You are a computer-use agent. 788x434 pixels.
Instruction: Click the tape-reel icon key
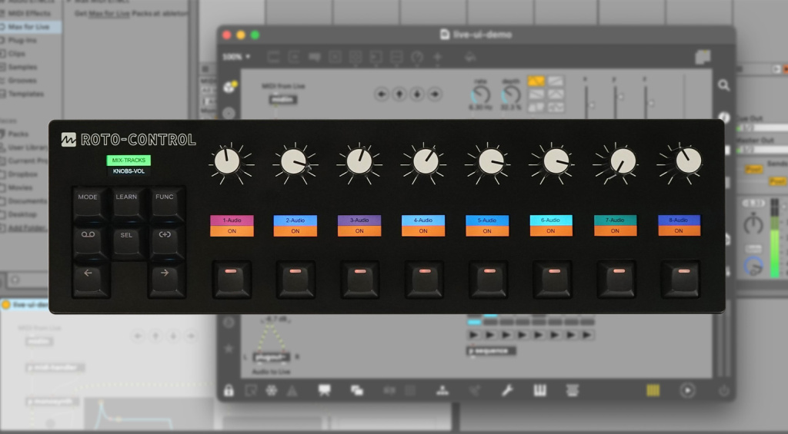pyautogui.click(x=88, y=234)
